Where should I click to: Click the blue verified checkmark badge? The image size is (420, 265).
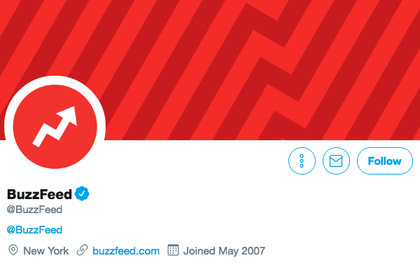(82, 193)
